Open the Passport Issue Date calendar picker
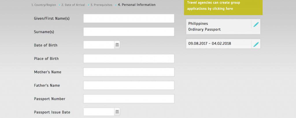The image size is (296, 118). [x=117, y=112]
